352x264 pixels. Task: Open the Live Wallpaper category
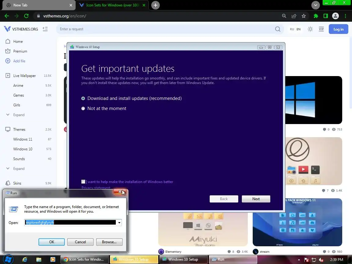tap(24, 76)
